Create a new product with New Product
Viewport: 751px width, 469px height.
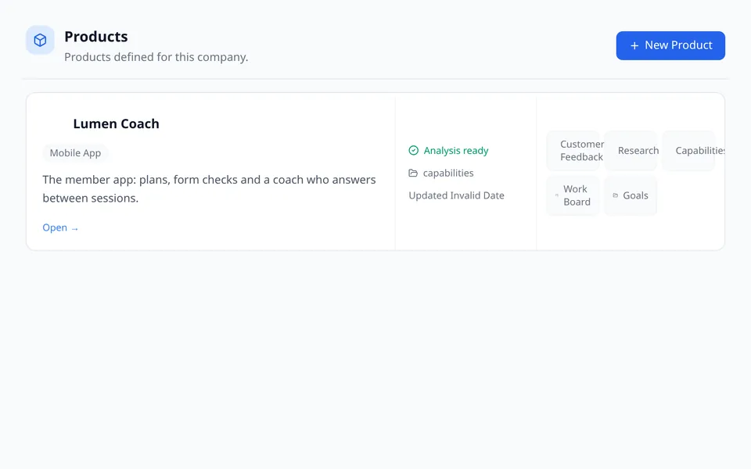[670, 45]
